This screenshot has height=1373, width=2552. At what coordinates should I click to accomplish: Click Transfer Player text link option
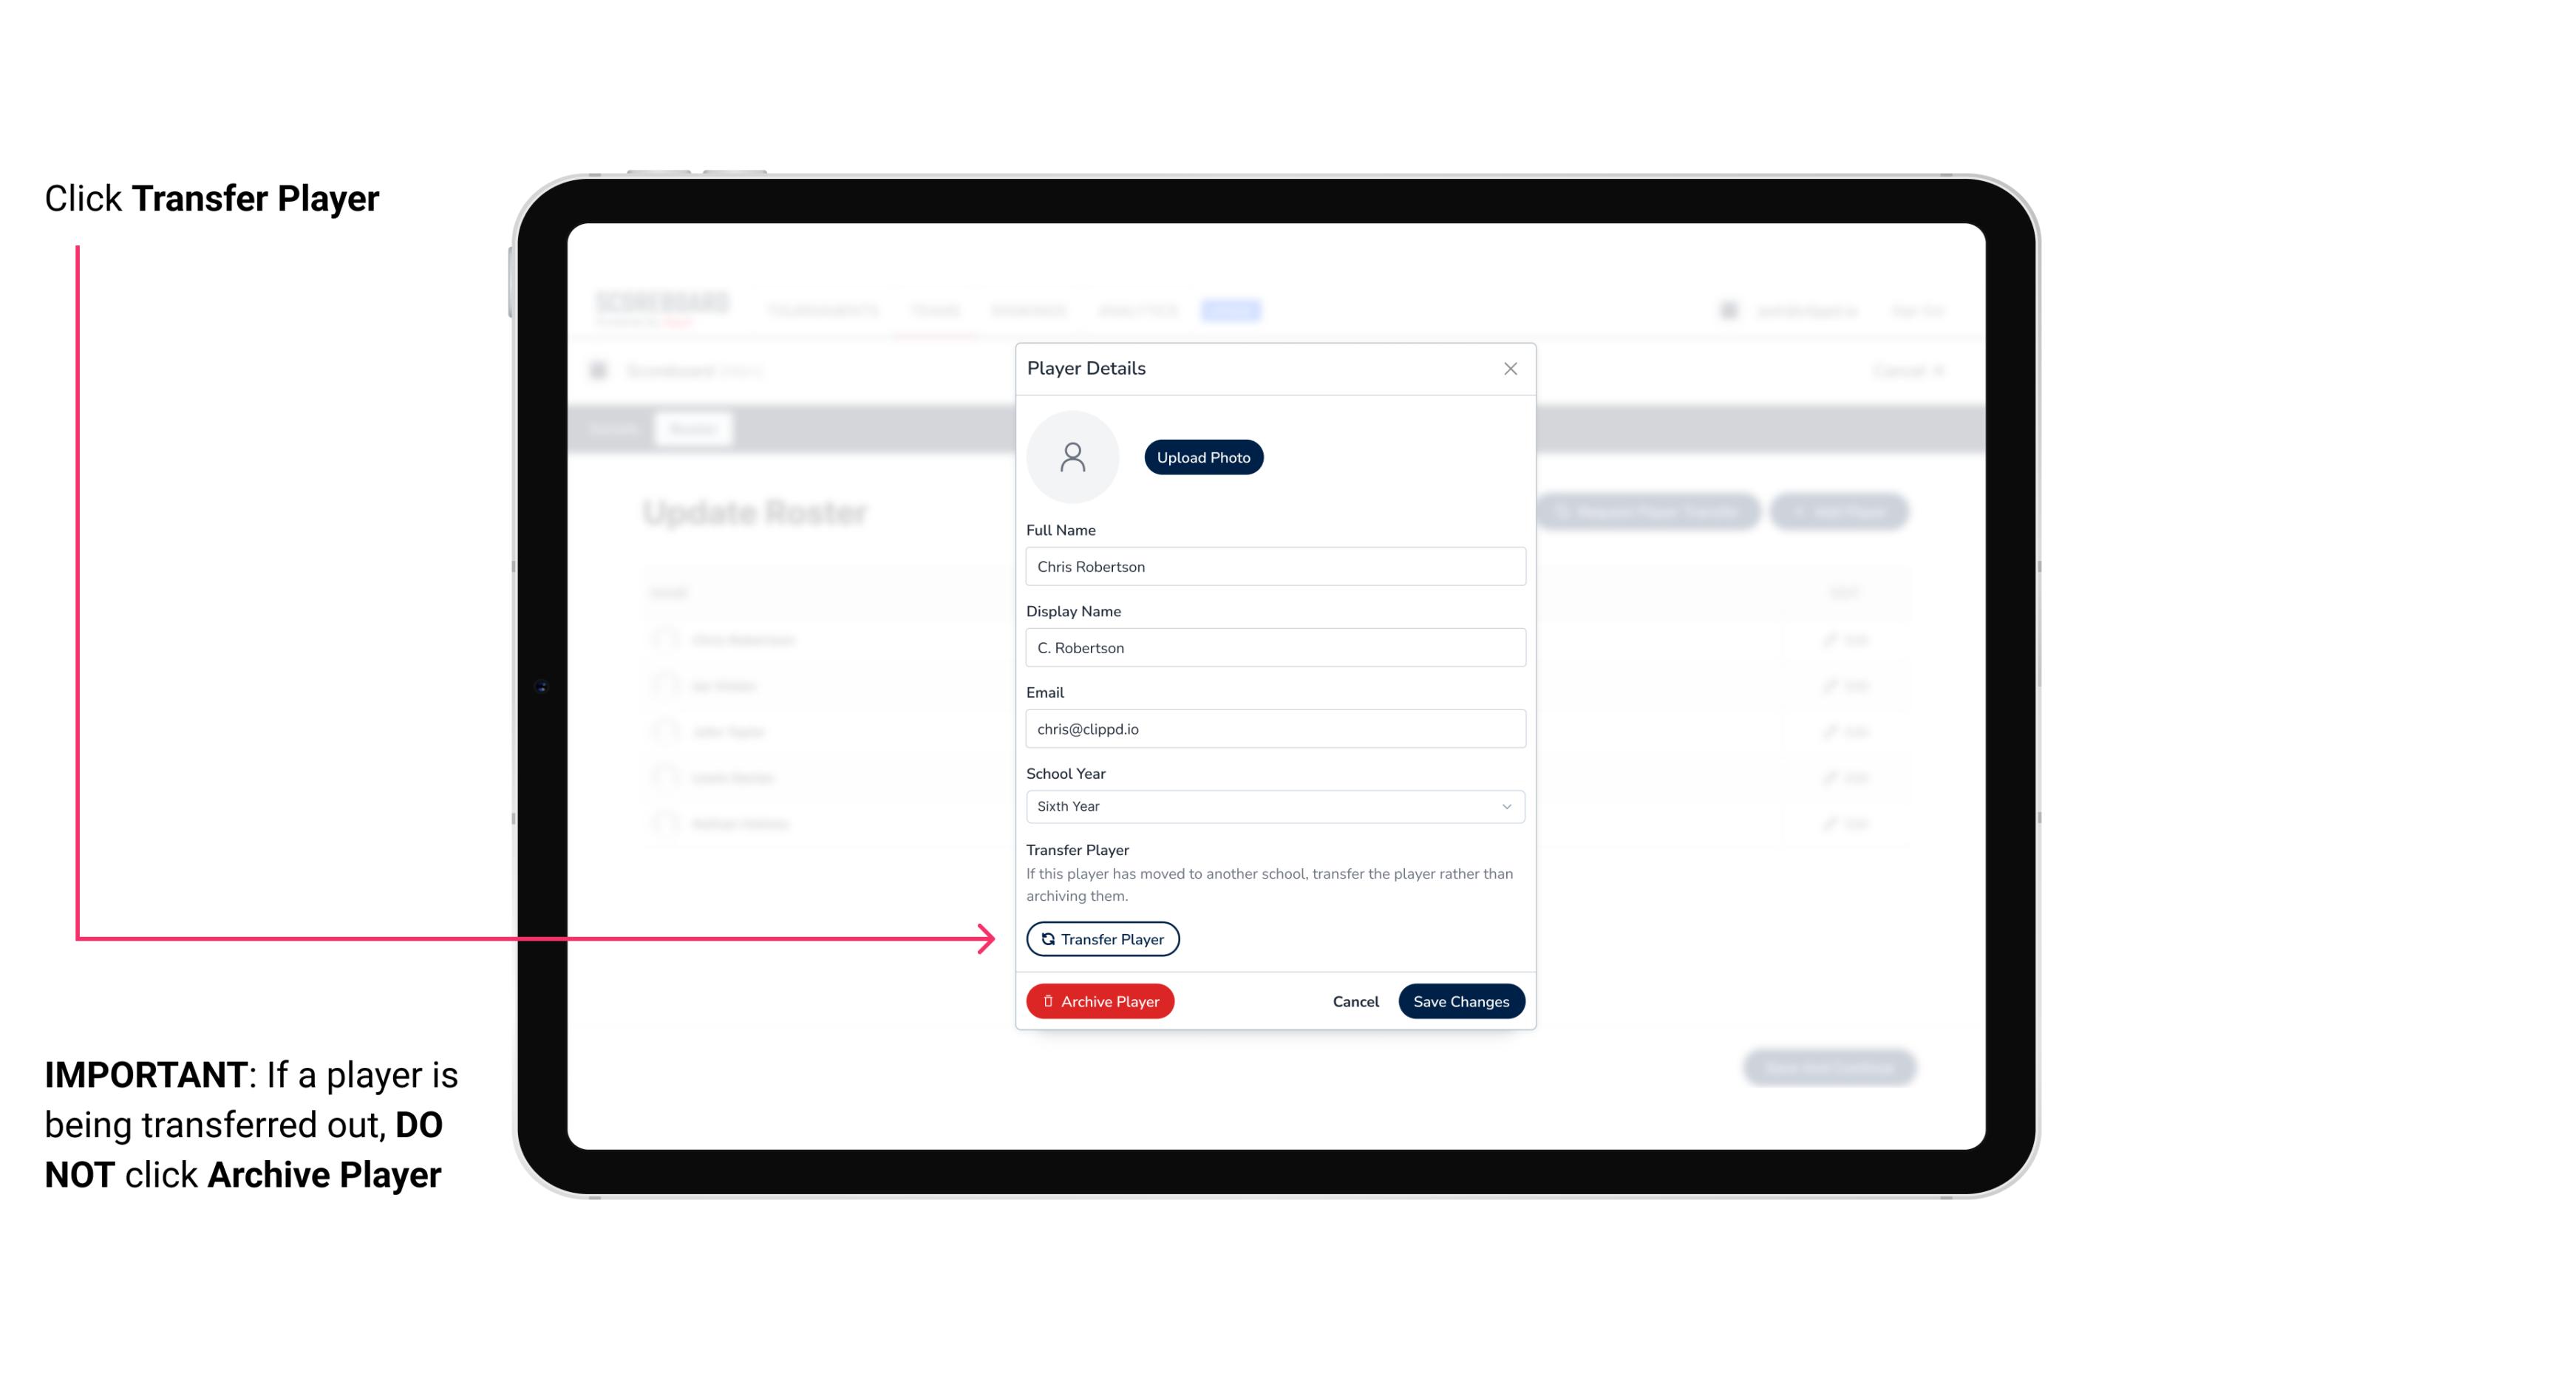(x=1101, y=938)
